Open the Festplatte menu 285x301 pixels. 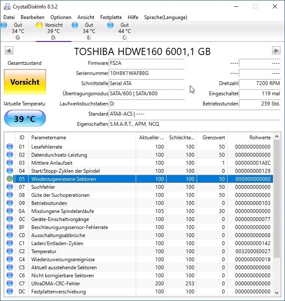(111, 17)
